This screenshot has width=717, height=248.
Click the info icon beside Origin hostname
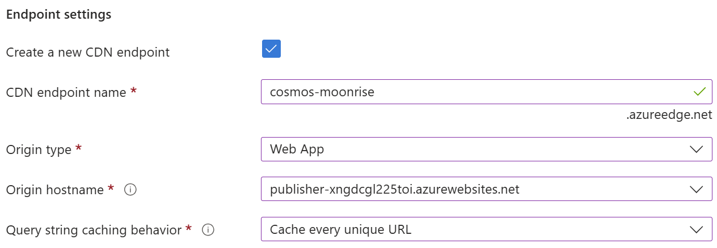pyautogui.click(x=130, y=190)
